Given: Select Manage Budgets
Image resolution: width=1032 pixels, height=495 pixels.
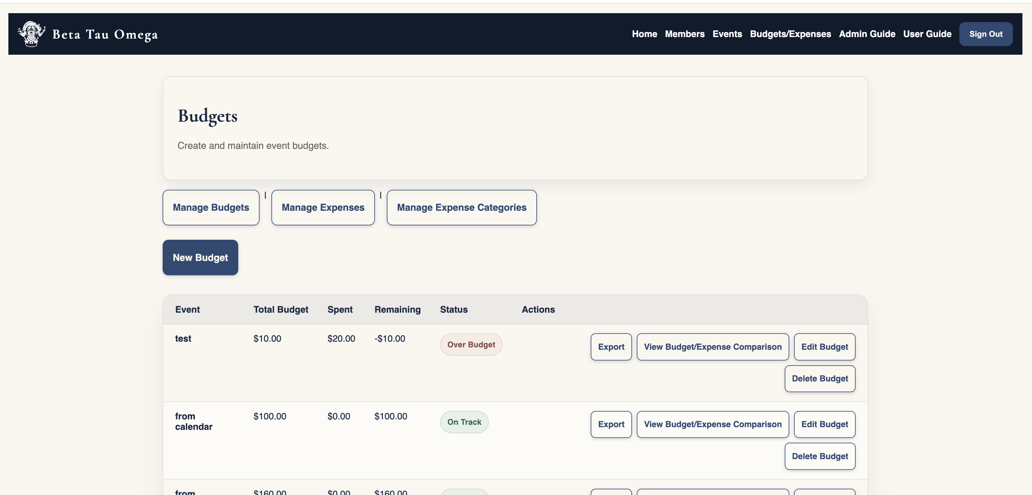Looking at the screenshot, I should coord(211,207).
